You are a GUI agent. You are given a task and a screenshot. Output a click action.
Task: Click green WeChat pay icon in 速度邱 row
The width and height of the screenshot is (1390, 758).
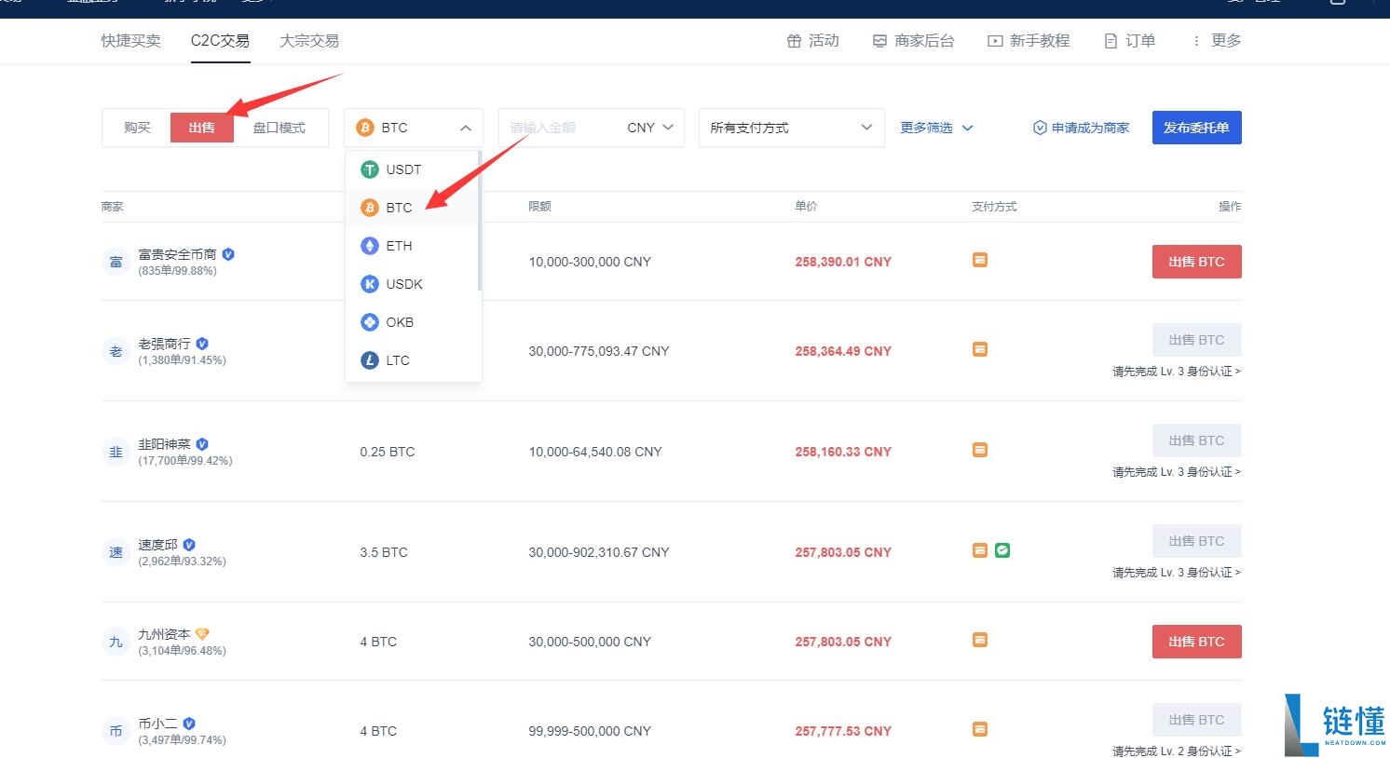coord(1002,550)
